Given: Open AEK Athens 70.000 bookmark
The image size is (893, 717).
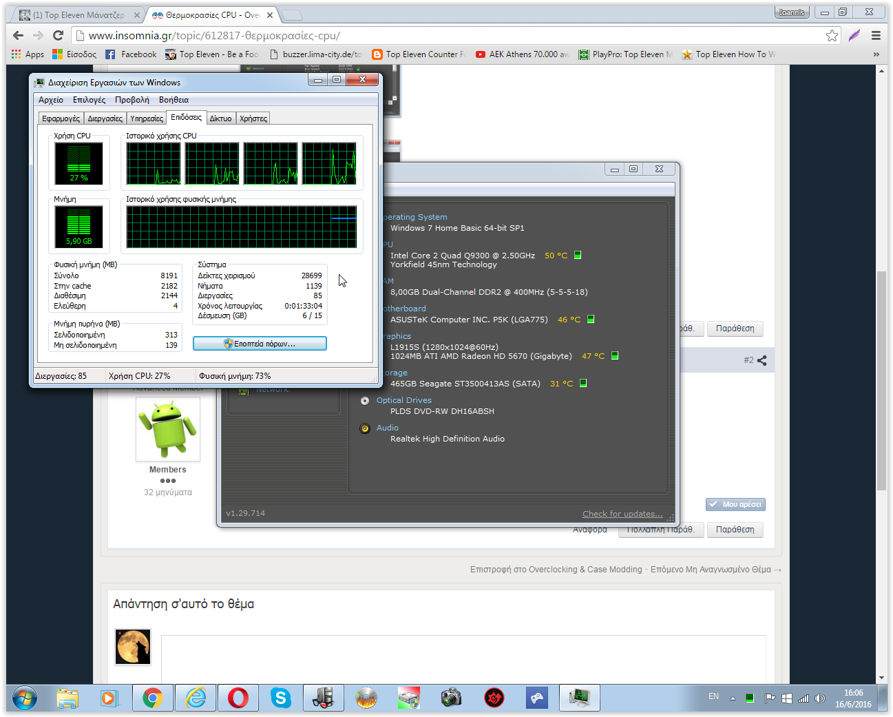Looking at the screenshot, I should click(x=522, y=54).
